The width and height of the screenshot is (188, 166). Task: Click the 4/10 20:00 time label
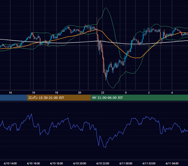pyautogui.click(x=80, y=163)
